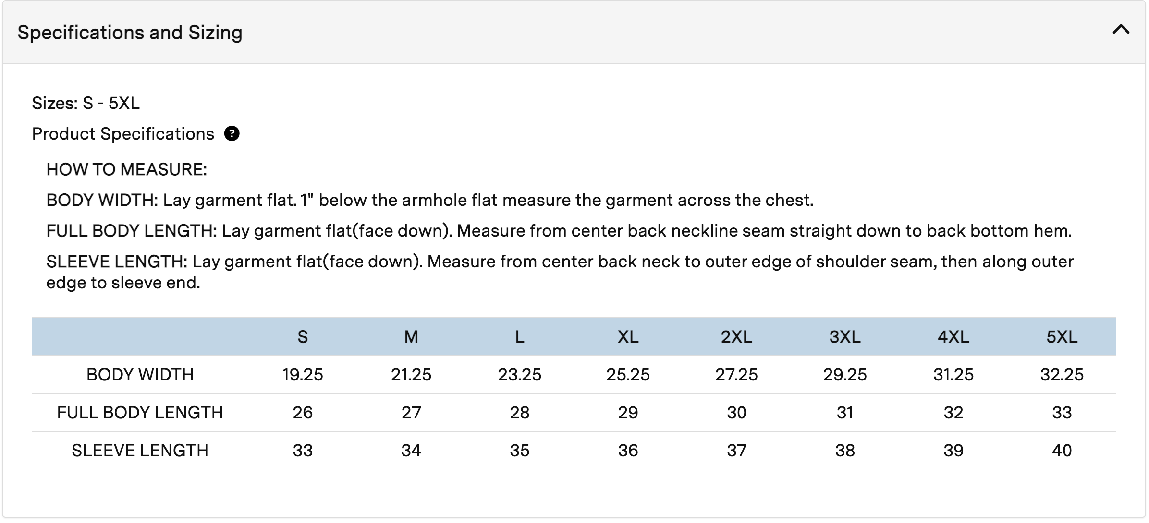Collapse the Specifications and Sizing section chevron
The image size is (1149, 523).
click(x=1121, y=30)
